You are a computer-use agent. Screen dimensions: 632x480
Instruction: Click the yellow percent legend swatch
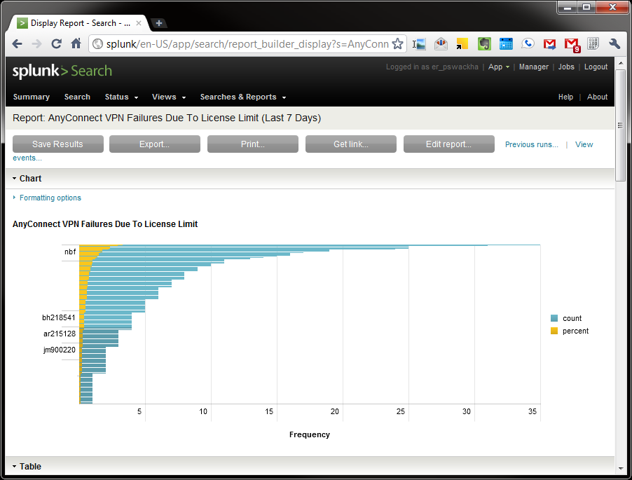(x=554, y=331)
